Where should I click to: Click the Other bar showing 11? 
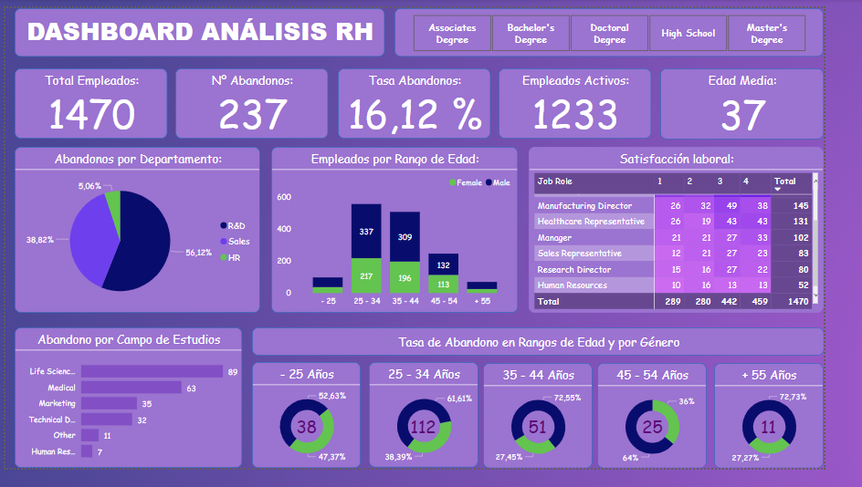pos(90,435)
